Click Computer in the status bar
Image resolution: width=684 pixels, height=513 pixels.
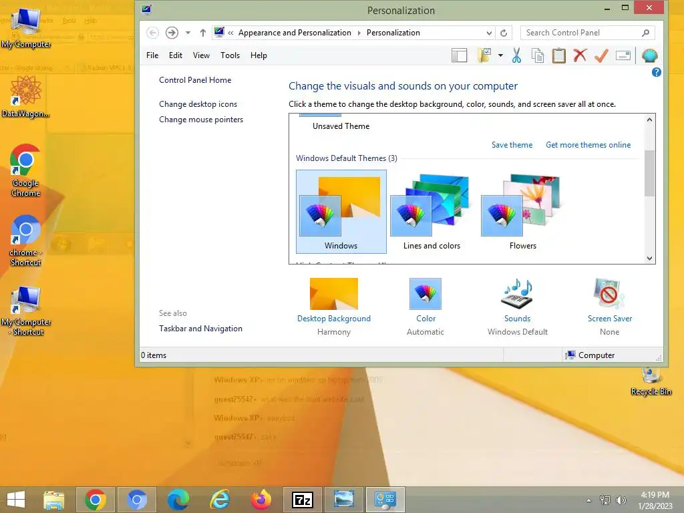coord(590,355)
